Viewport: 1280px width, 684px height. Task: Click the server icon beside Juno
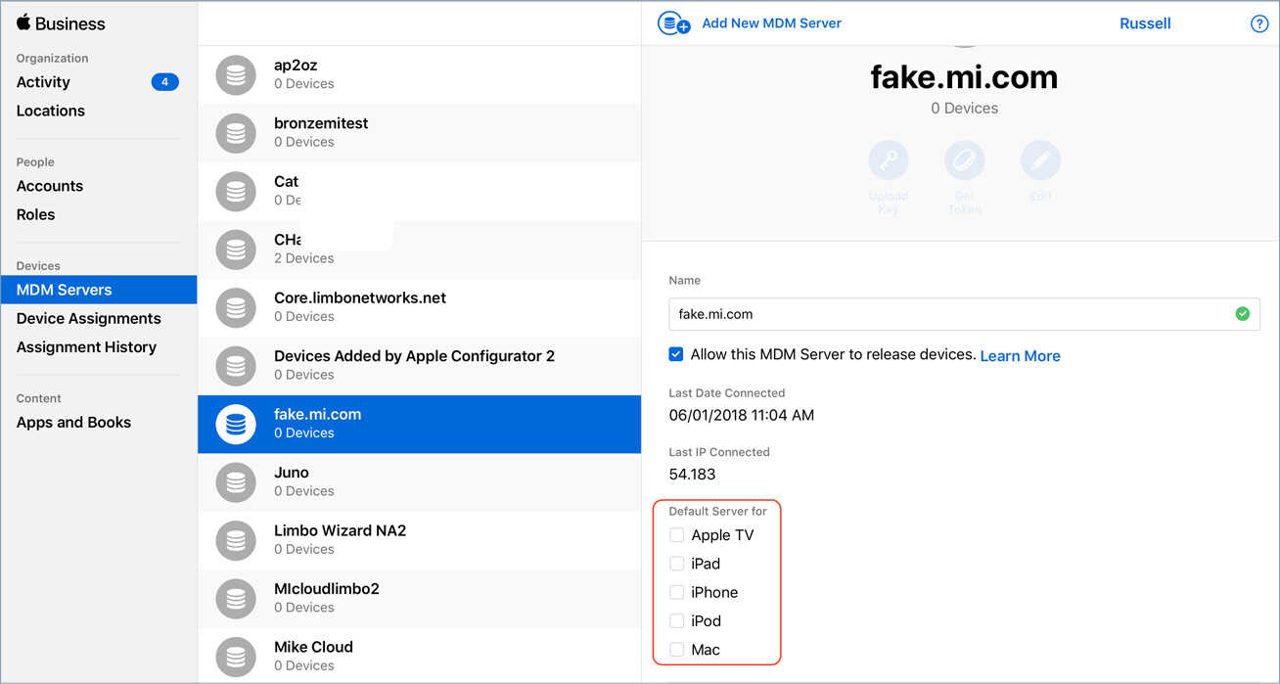pyautogui.click(x=236, y=481)
